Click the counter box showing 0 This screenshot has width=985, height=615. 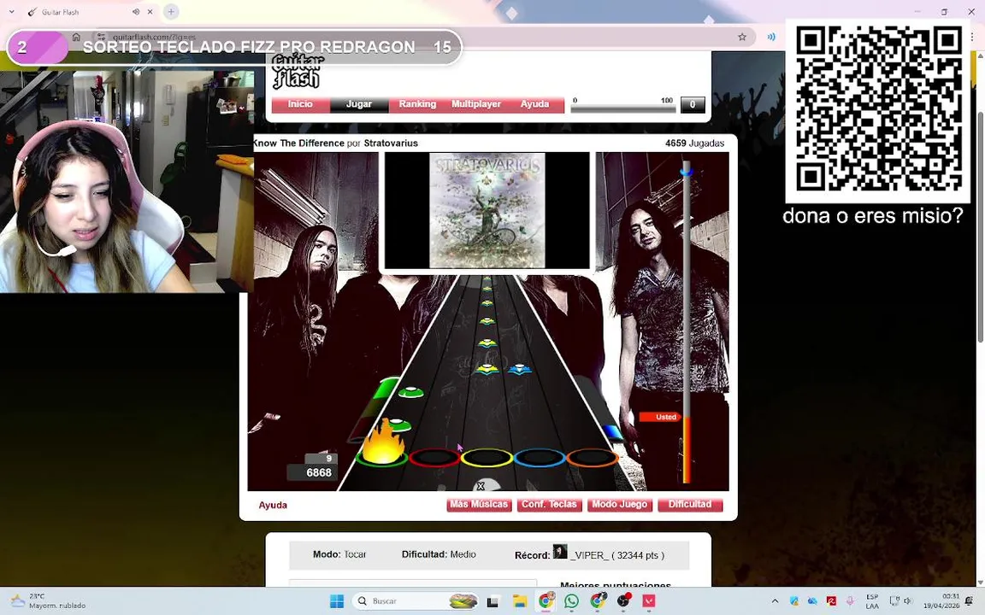[693, 105]
